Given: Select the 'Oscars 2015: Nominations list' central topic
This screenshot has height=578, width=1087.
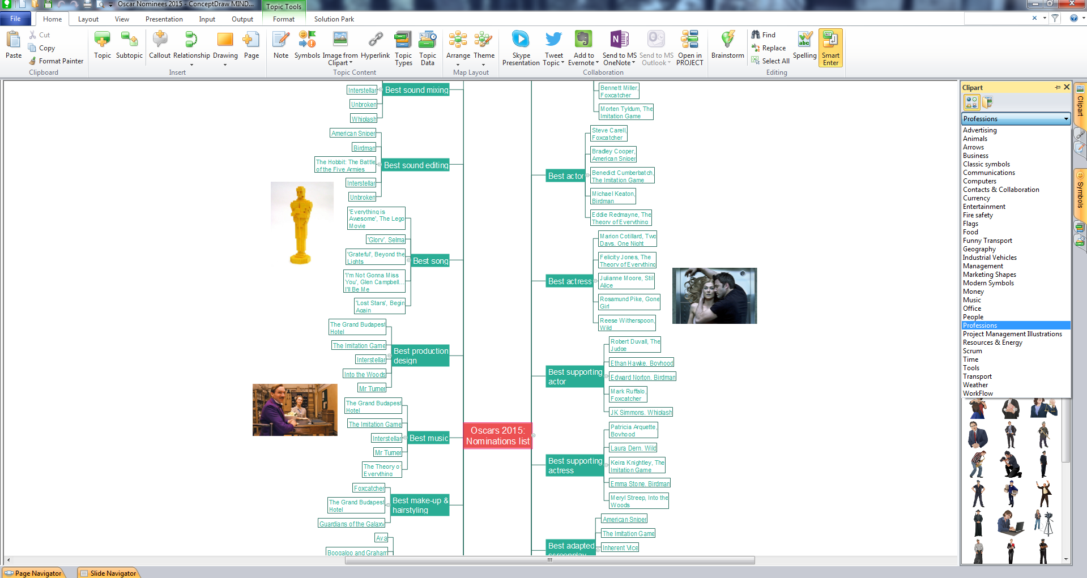Looking at the screenshot, I should (498, 436).
